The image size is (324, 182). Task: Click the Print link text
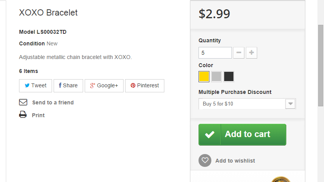pos(38,115)
